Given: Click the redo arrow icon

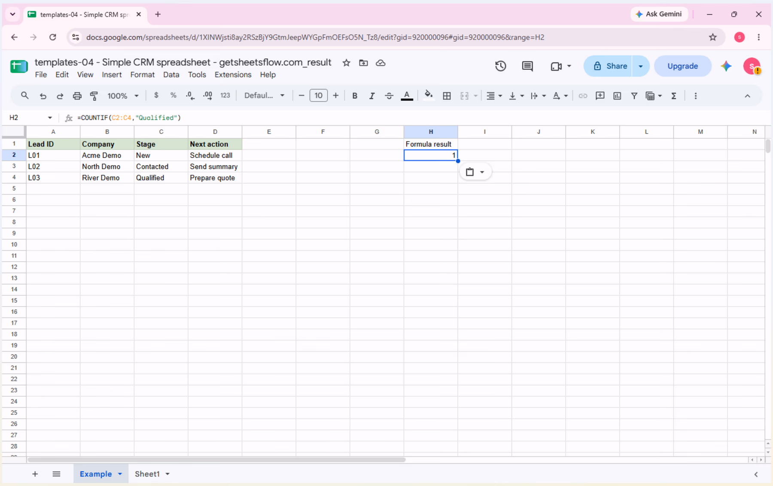Looking at the screenshot, I should 60,96.
